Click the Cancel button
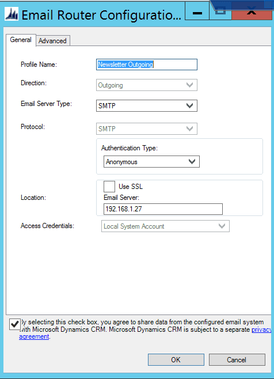This screenshot has width=274, height=379. click(x=237, y=360)
